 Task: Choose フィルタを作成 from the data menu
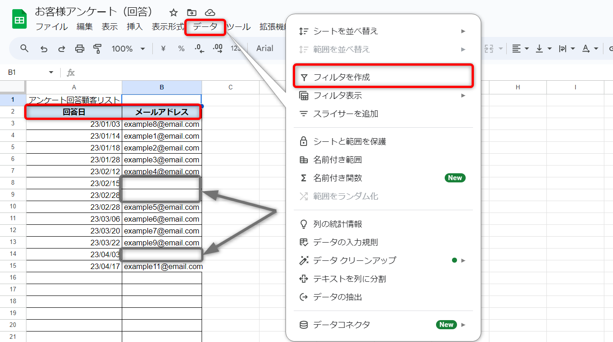(342, 77)
